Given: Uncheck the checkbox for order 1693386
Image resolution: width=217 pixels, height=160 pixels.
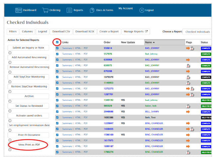Looking at the screenshot, I should point(57,117).
